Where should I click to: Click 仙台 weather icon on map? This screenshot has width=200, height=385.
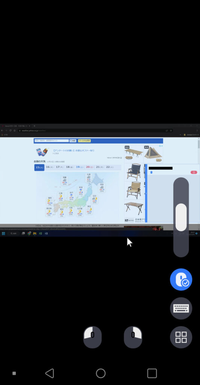(x=94, y=199)
